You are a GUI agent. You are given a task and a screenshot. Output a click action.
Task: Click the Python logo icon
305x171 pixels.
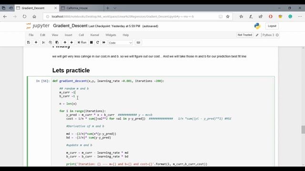[x=257, y=26]
